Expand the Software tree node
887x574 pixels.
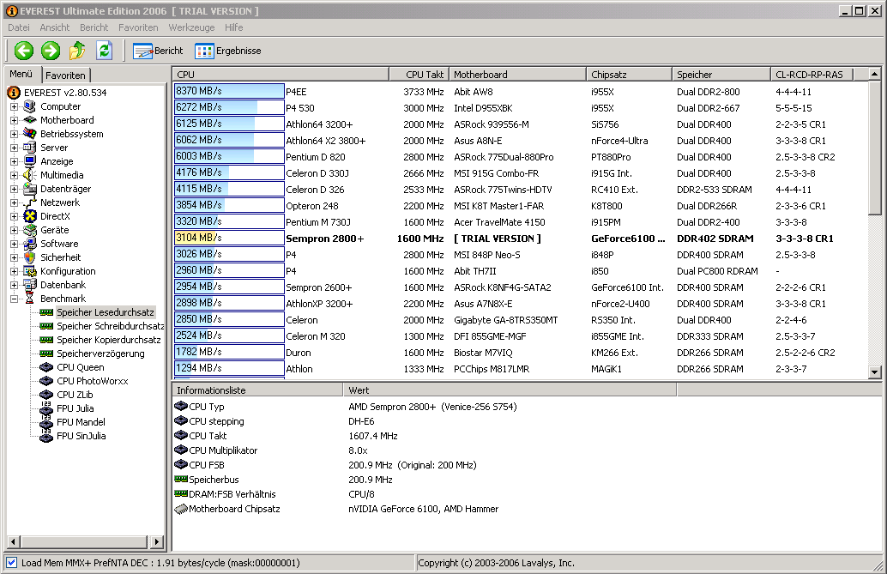[14, 244]
